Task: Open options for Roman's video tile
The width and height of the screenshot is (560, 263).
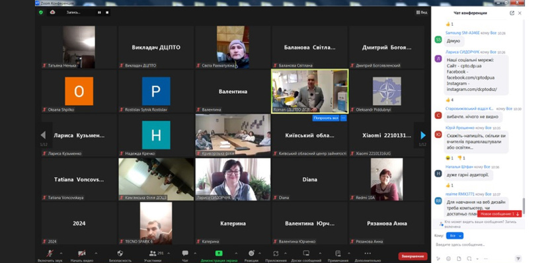Action: pyautogui.click(x=344, y=118)
